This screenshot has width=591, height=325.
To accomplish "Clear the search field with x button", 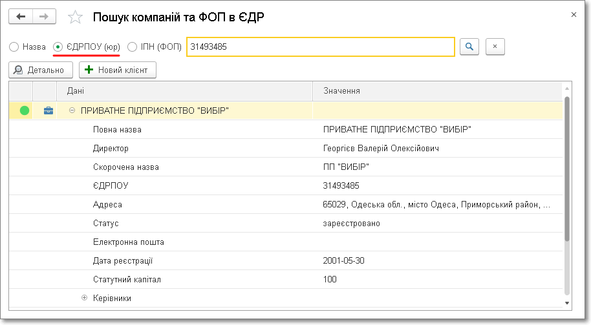I will click(x=495, y=47).
